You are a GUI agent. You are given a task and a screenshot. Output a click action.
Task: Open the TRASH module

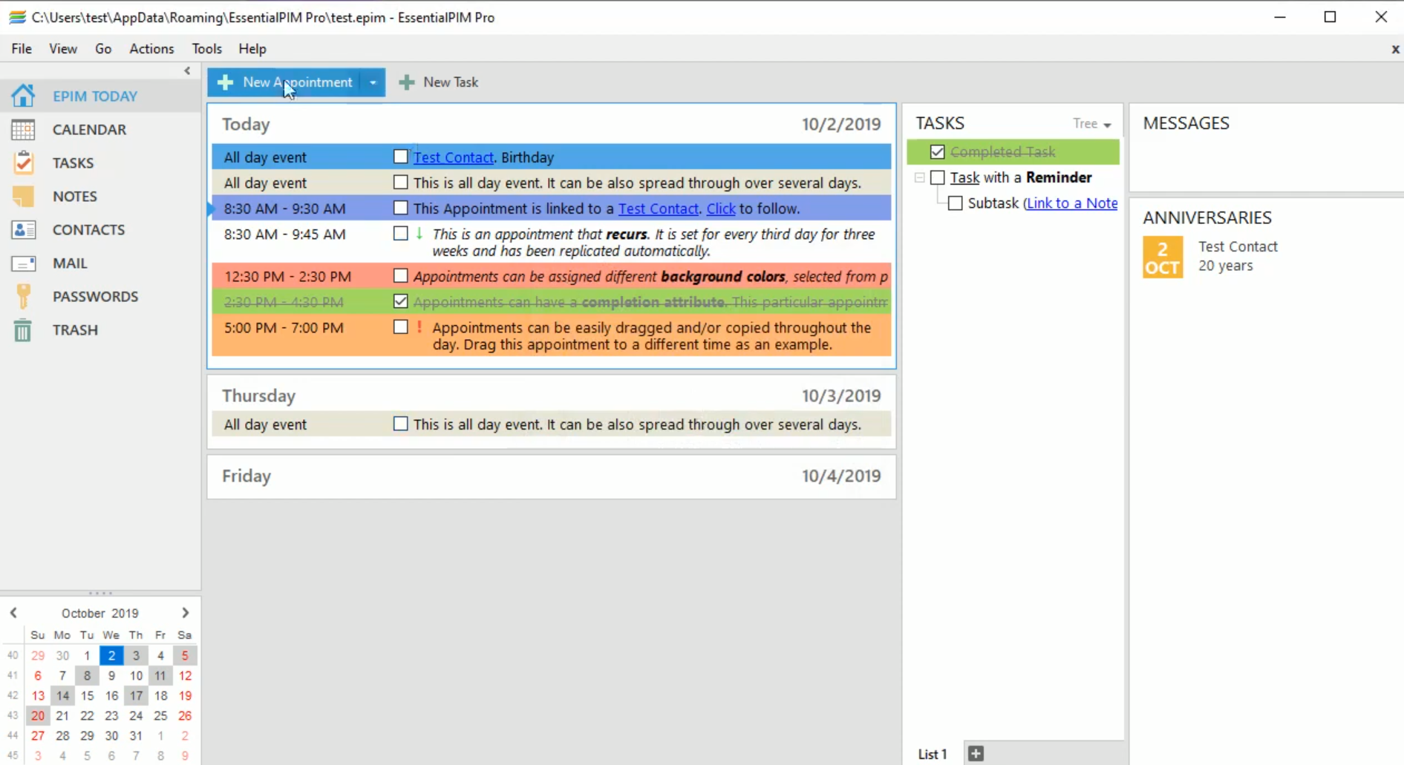coord(75,329)
